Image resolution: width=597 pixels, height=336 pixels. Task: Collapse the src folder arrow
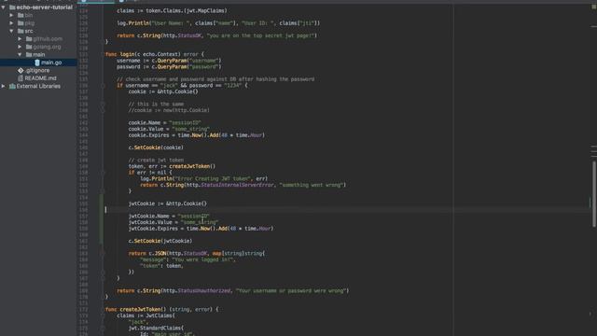coord(11,31)
